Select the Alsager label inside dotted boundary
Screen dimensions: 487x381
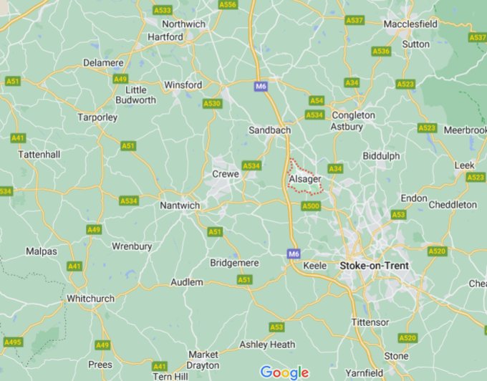(x=304, y=179)
